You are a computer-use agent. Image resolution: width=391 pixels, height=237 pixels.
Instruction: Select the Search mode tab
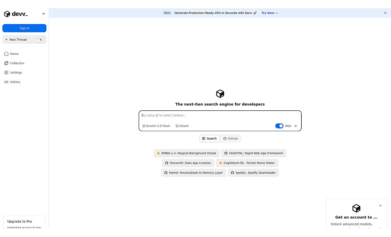[x=209, y=139]
